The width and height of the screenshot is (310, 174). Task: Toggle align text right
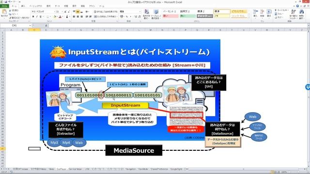[81, 17]
